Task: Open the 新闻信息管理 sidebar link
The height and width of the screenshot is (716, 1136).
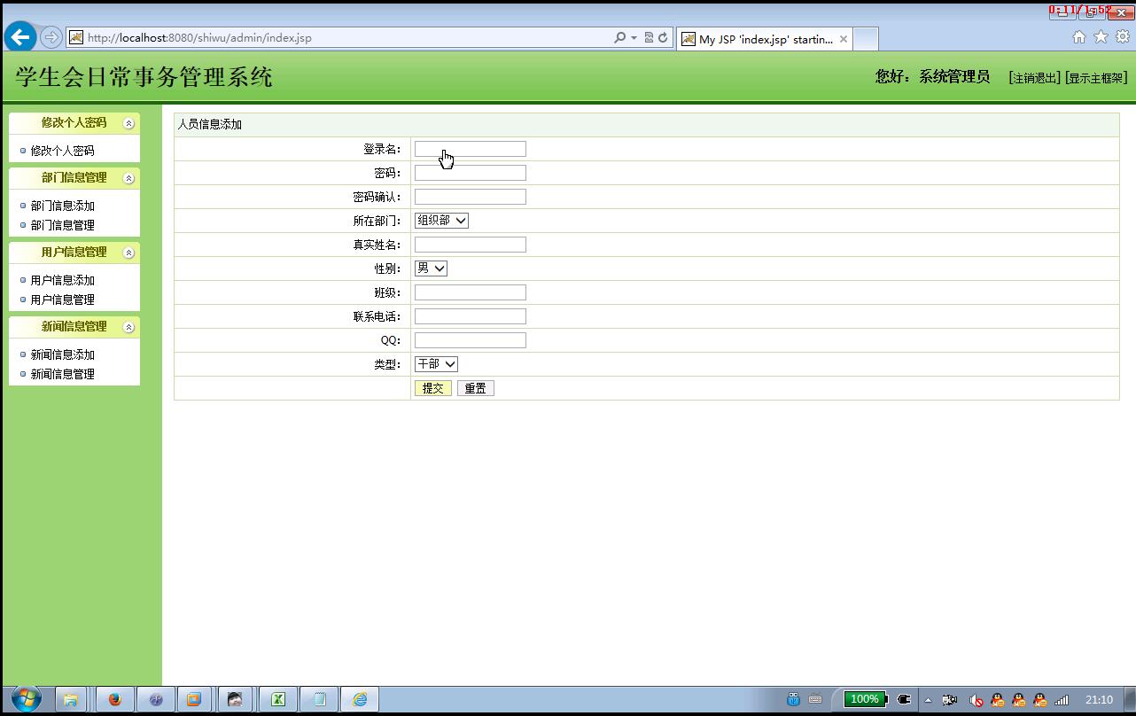Action: pyautogui.click(x=62, y=374)
